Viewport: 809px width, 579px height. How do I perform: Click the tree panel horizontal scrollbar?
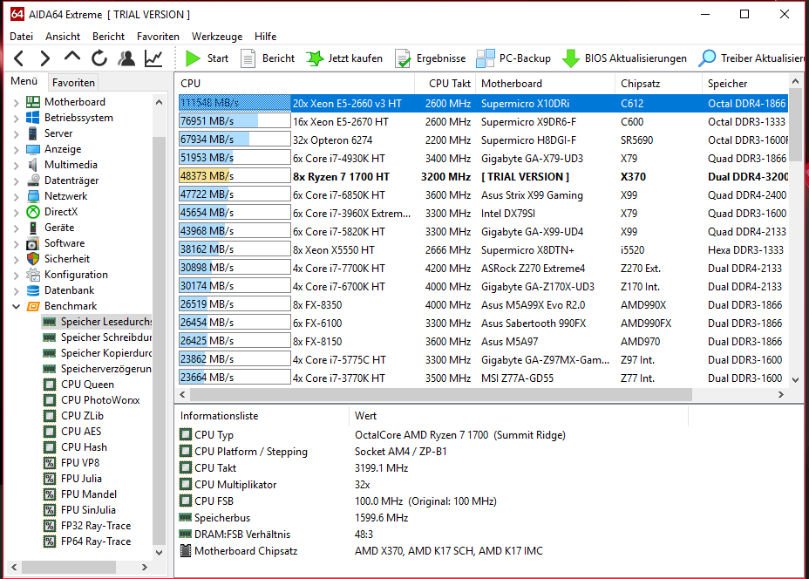click(x=69, y=567)
